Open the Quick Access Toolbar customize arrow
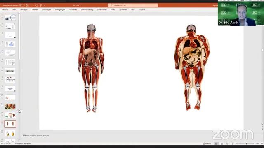The width and height of the screenshot is (264, 148). 45,5
